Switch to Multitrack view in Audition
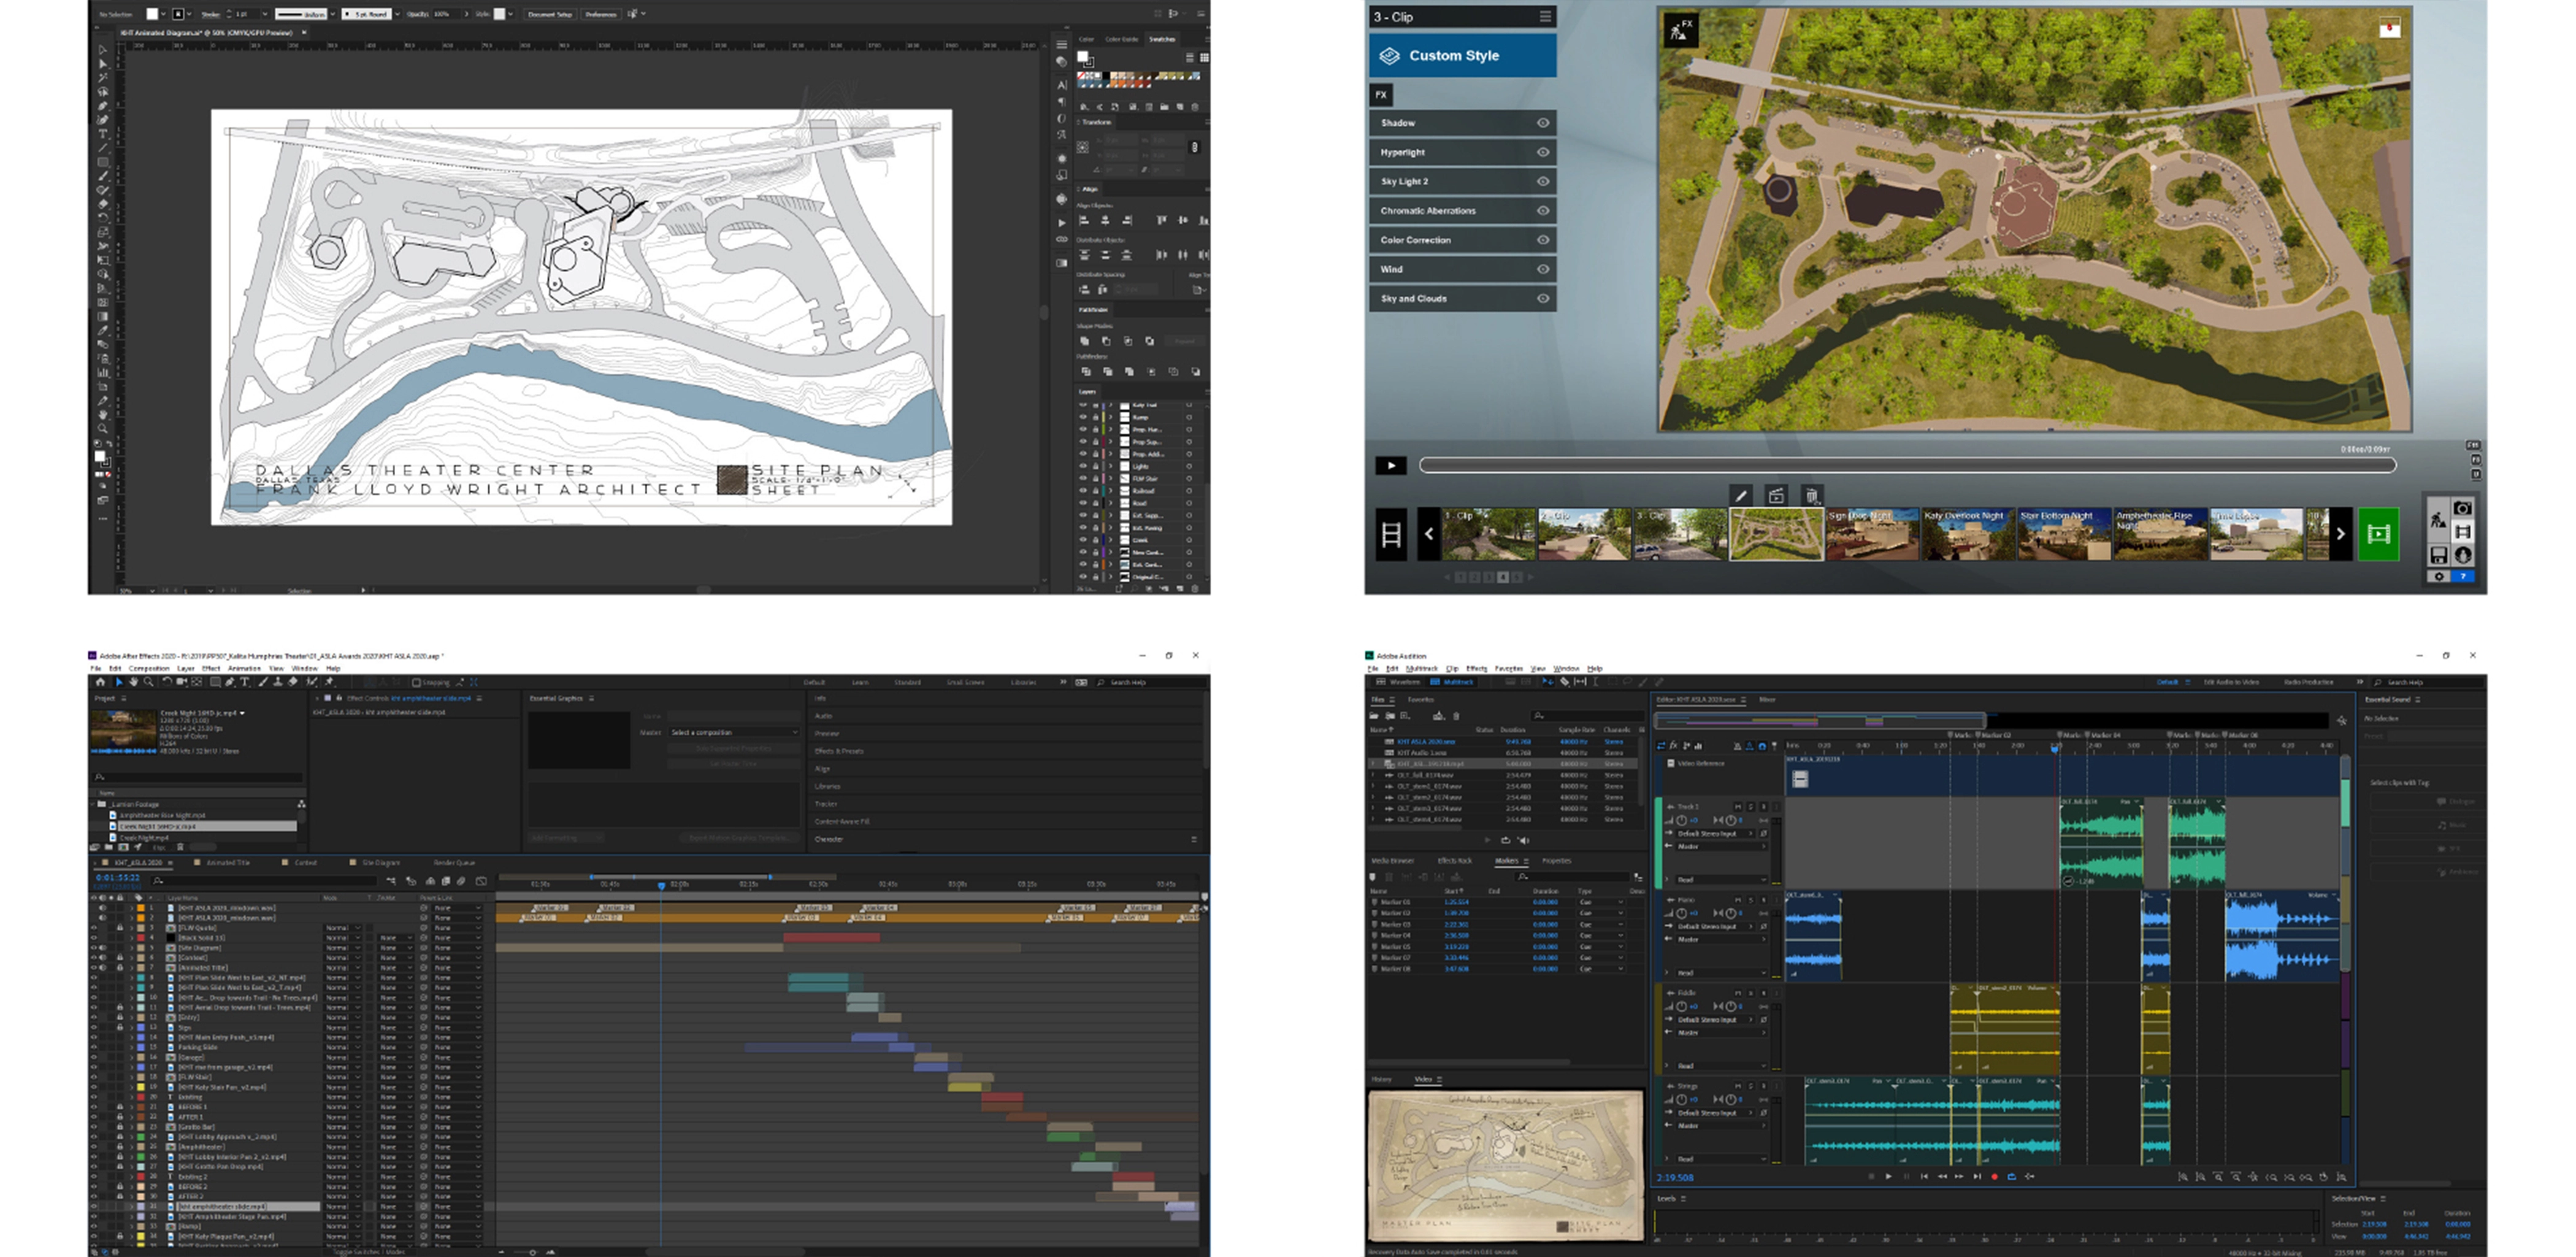 coord(1453,682)
